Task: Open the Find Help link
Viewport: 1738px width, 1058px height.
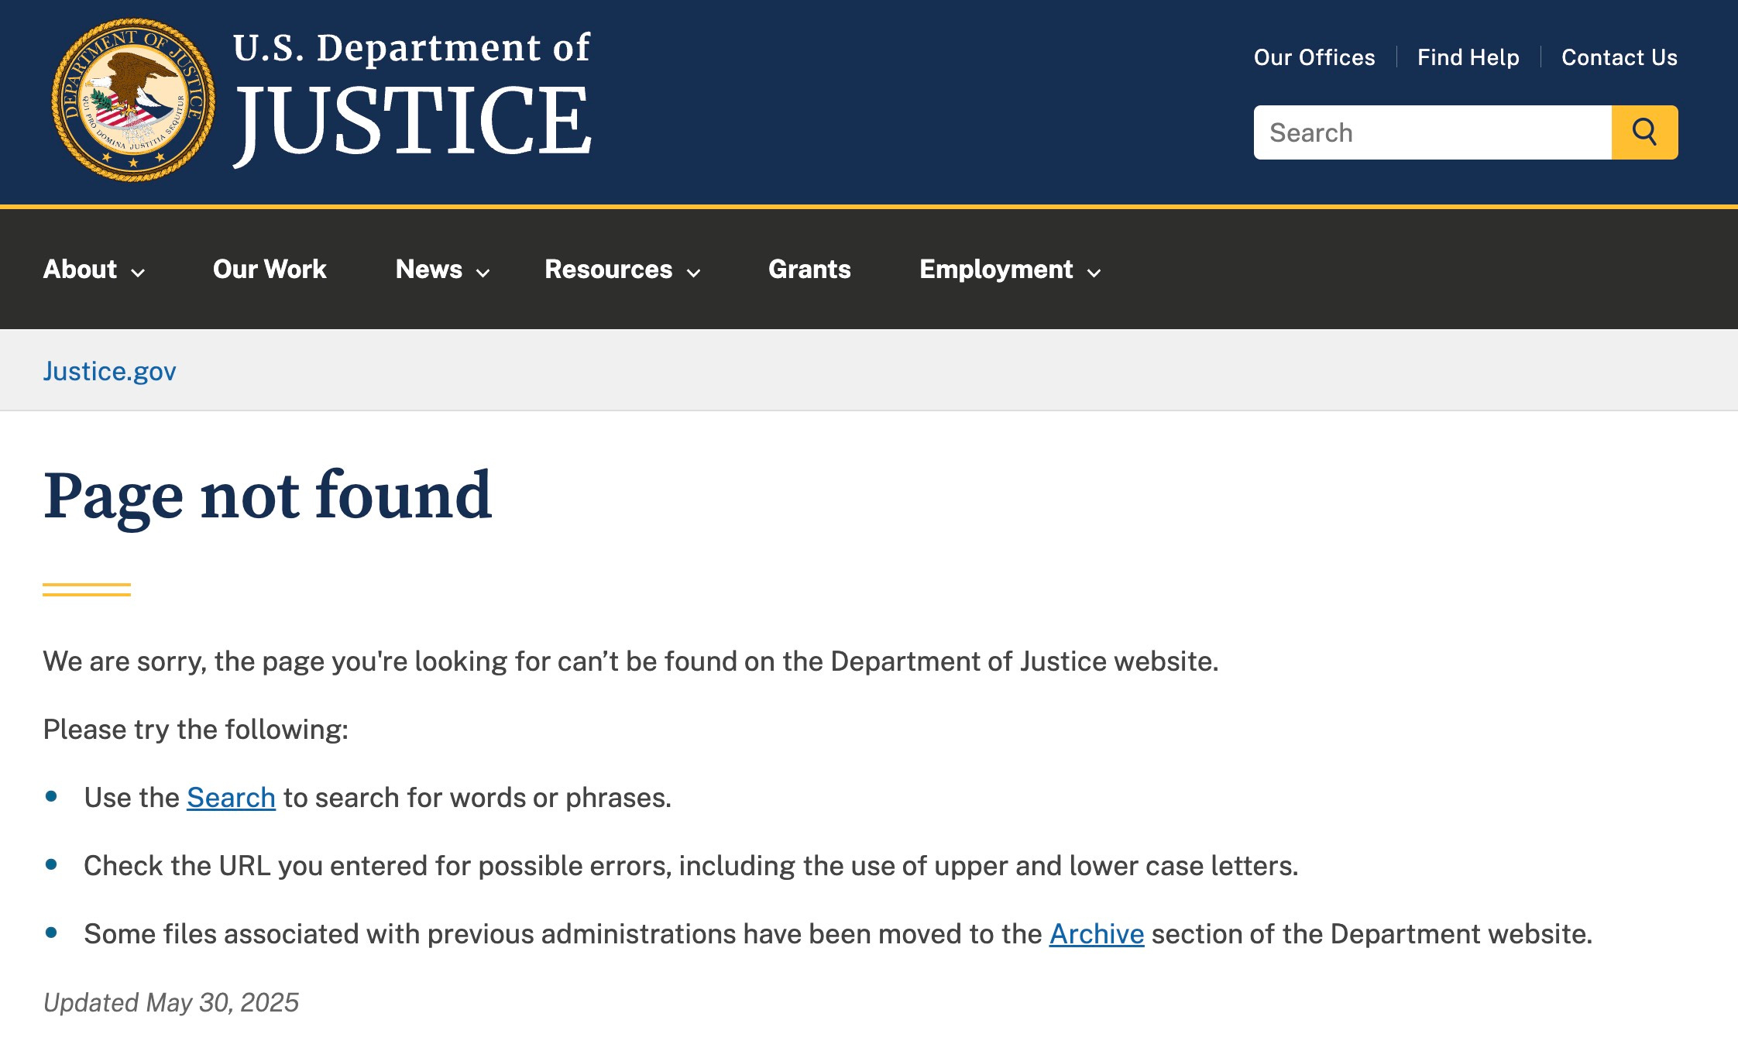Action: [x=1468, y=57]
